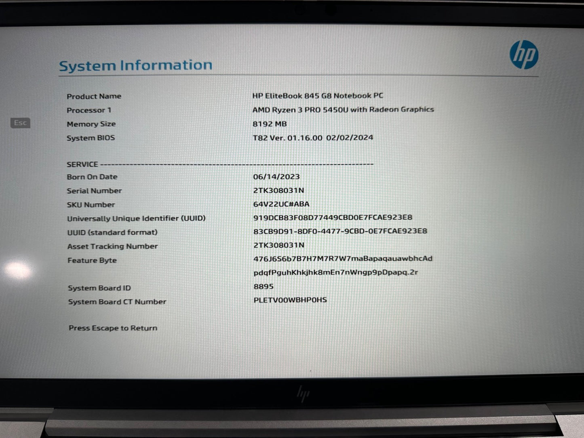Select the Asset Tracking Number value 2TK308031N

click(x=279, y=245)
